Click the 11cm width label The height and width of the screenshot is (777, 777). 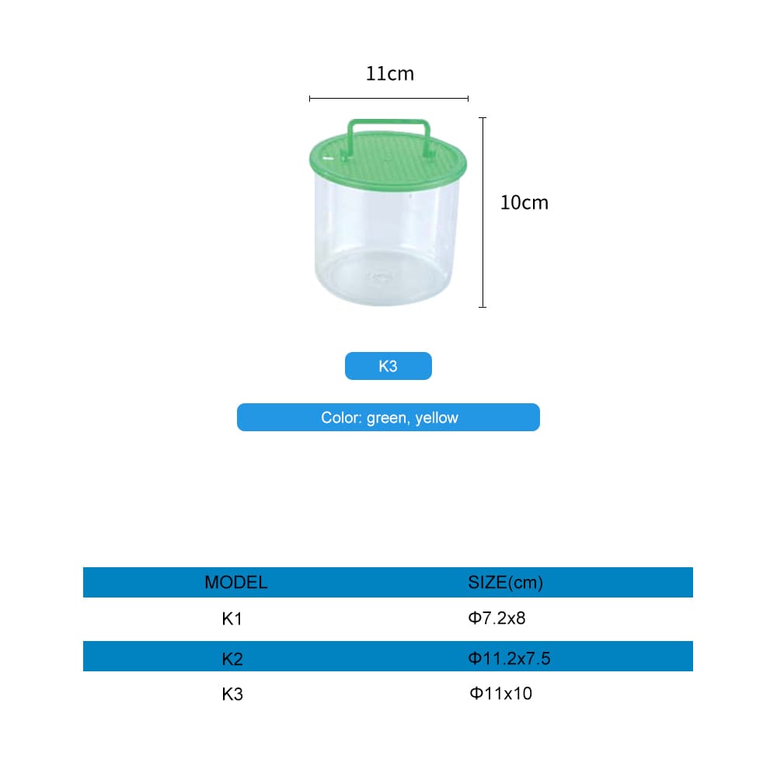click(x=389, y=74)
